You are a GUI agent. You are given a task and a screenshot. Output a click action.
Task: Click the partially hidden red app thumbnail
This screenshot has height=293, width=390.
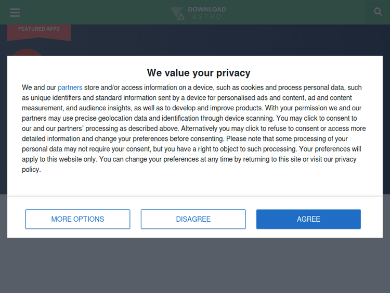pyautogui.click(x=26, y=52)
